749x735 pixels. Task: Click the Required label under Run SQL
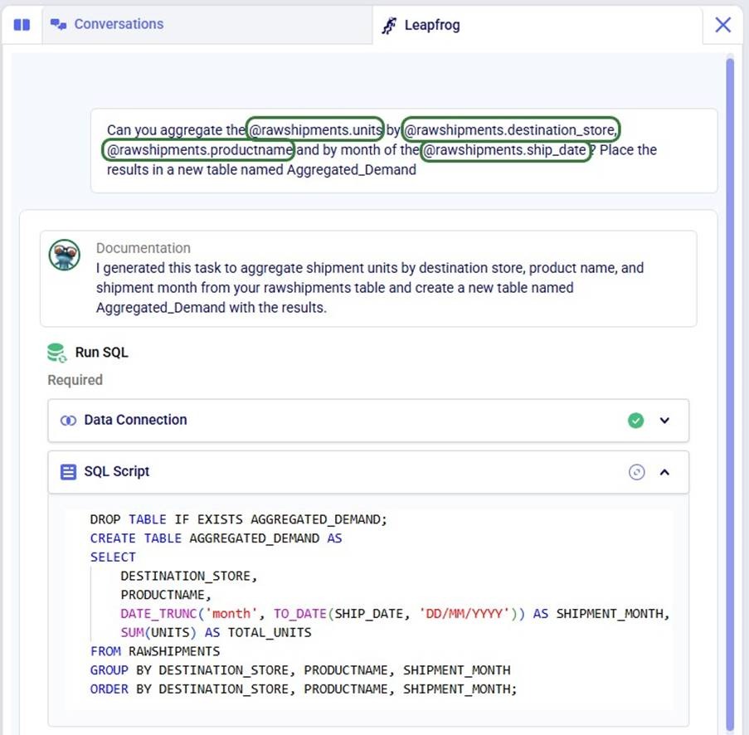[75, 380]
